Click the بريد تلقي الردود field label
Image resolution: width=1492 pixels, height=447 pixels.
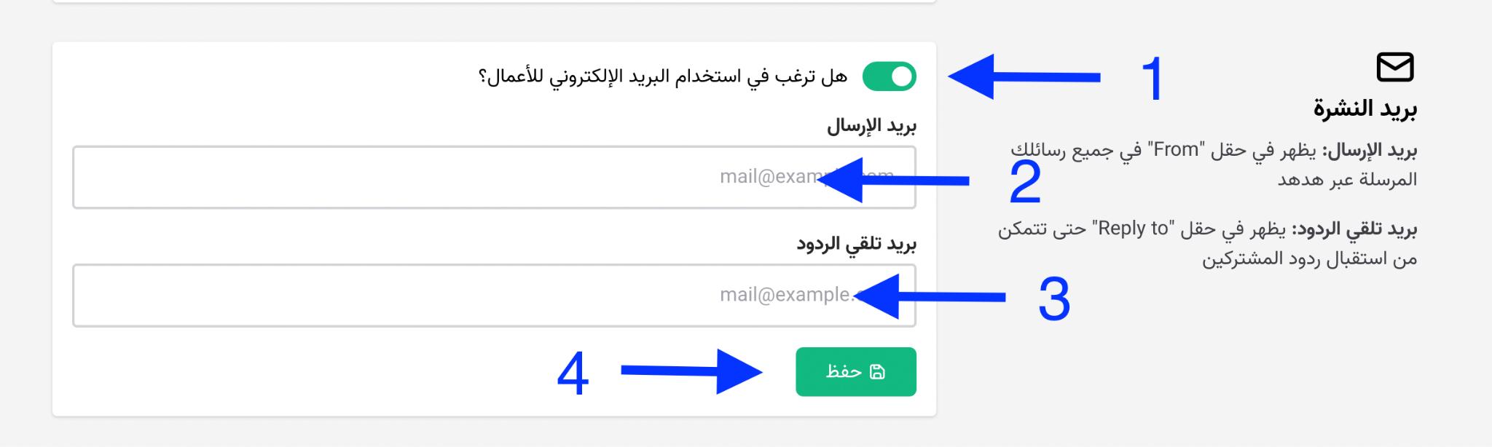click(x=856, y=245)
